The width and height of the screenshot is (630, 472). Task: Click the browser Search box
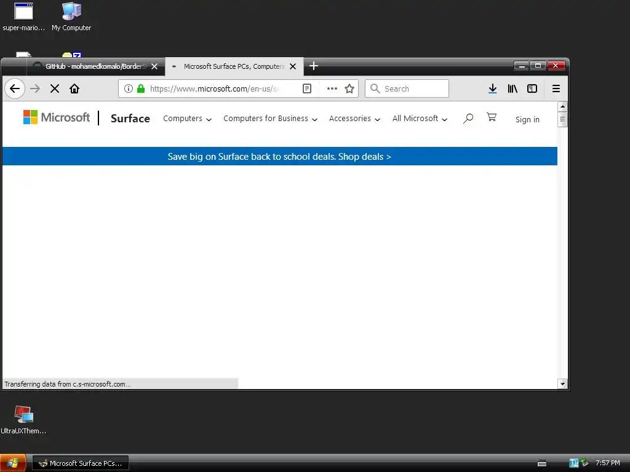407,88
